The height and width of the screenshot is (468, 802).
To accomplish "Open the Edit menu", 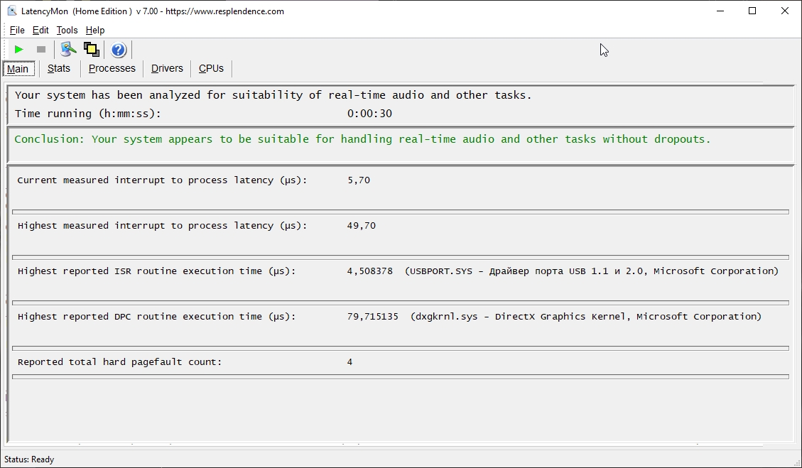I will tap(40, 30).
